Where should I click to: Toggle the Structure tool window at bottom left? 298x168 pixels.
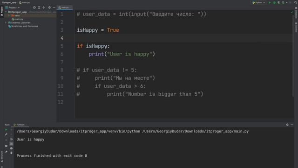[2, 157]
